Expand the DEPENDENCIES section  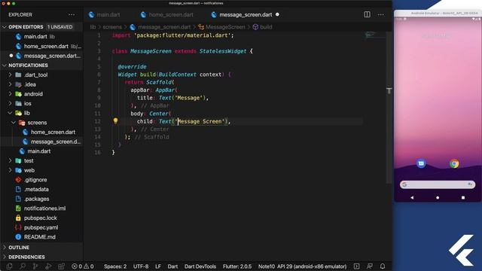[26, 257]
